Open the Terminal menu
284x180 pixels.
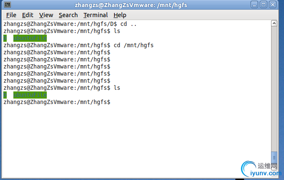click(95, 15)
